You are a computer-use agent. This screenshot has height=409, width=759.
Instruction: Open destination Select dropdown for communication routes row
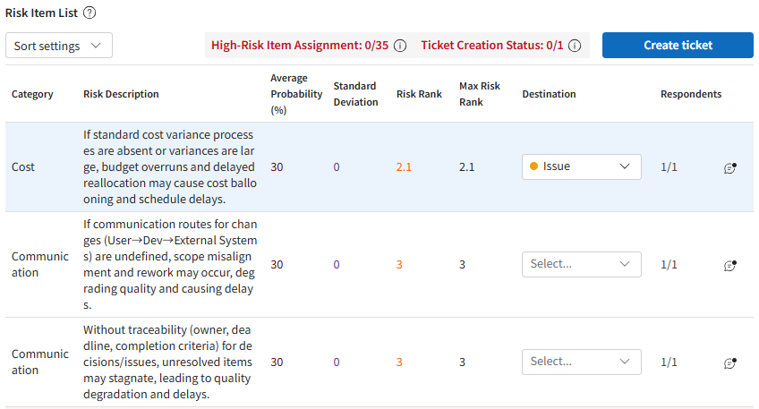click(x=582, y=264)
